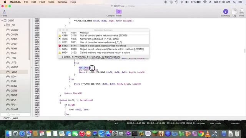The height and width of the screenshot is (138, 246).
Task: Open Spotlight search in the menu bar
Action: coord(234,2)
